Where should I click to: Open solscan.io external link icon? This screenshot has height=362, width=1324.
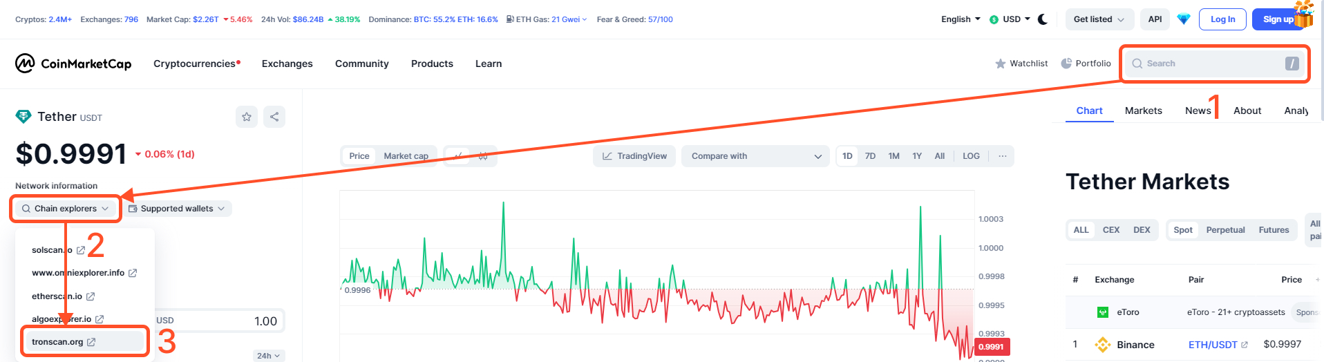[x=81, y=250]
